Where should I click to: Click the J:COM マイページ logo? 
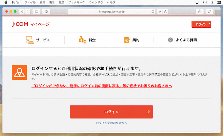[x=31, y=24]
